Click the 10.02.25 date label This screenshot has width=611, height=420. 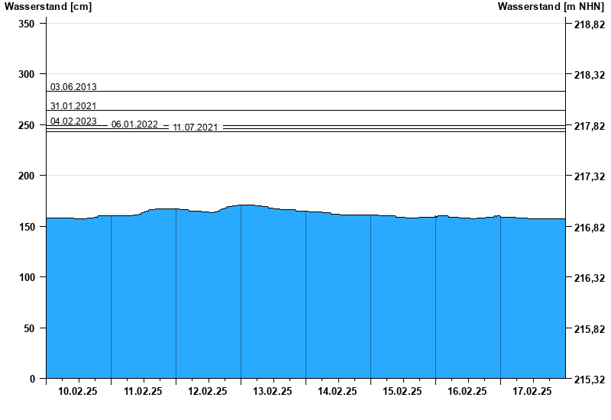coord(78,391)
